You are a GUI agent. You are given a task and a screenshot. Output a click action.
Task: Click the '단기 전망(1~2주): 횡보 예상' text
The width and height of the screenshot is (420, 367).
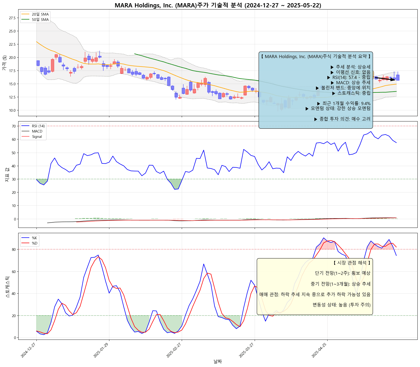click(343, 273)
